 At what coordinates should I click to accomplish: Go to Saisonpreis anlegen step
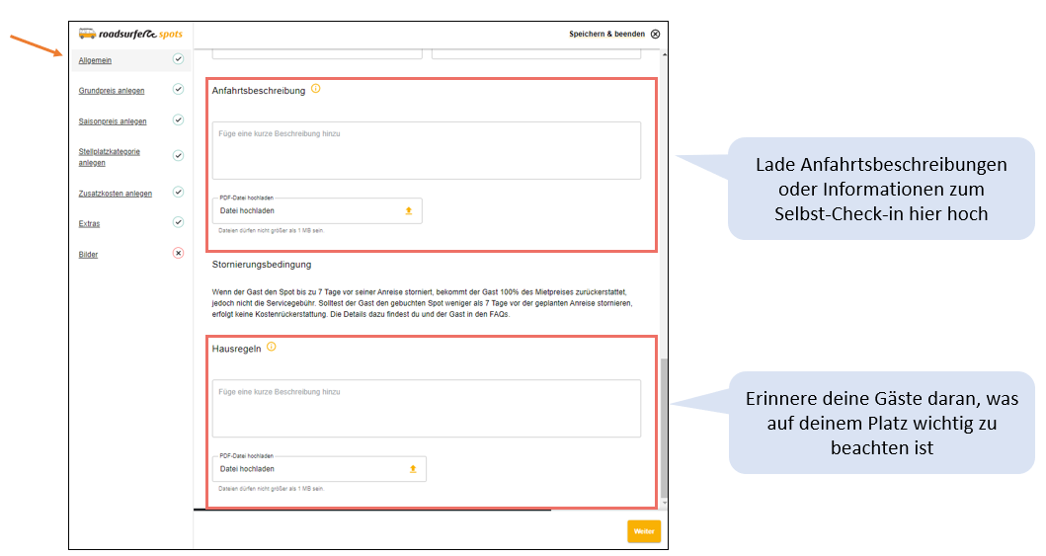[112, 121]
